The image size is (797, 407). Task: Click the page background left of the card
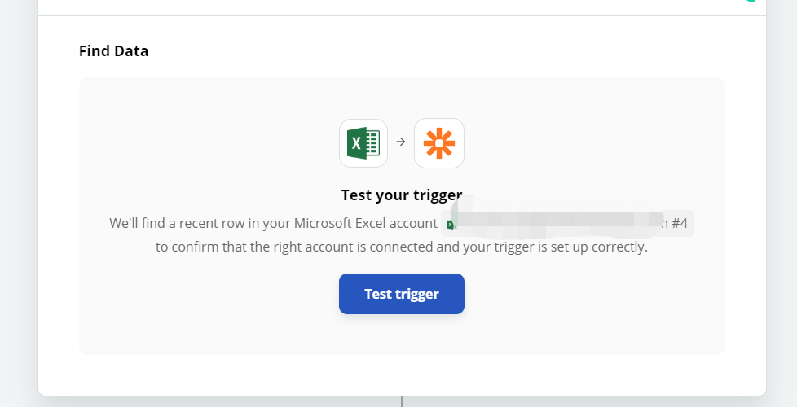point(19,203)
